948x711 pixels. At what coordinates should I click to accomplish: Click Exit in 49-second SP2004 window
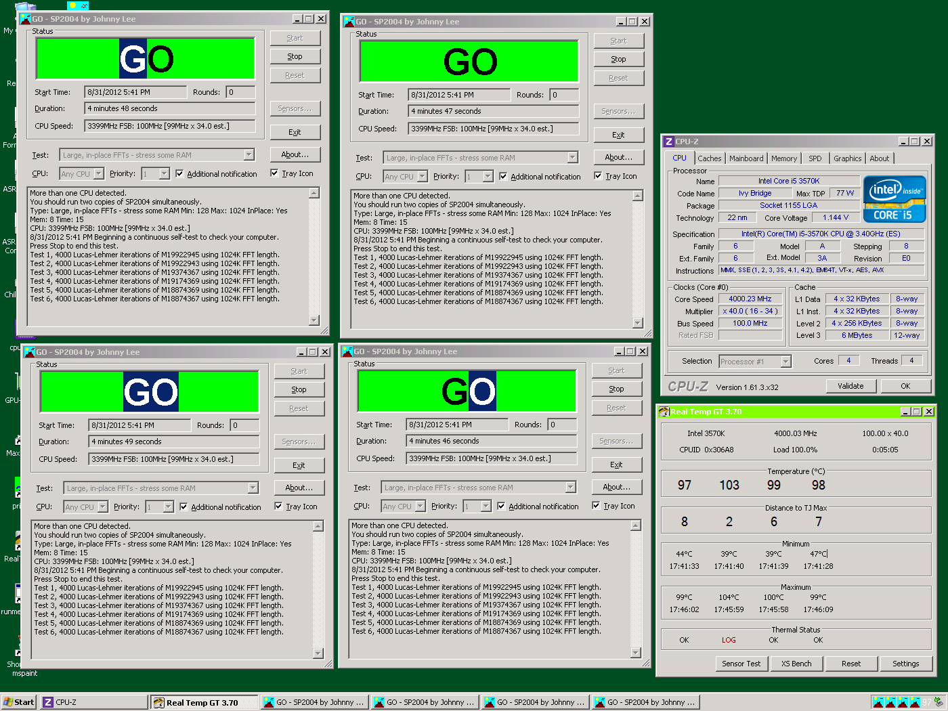click(299, 466)
